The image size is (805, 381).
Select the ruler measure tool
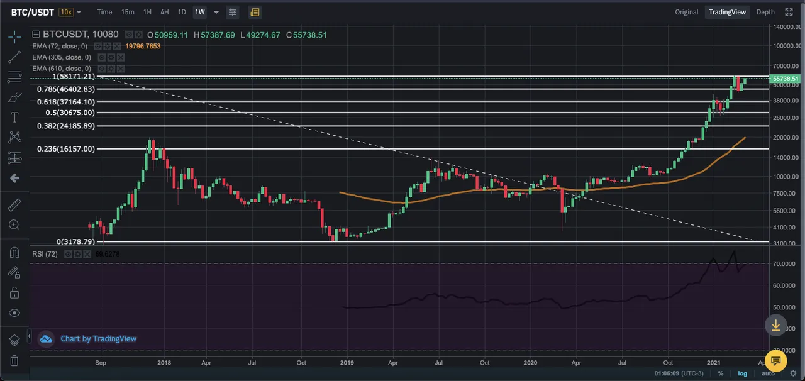coord(14,204)
